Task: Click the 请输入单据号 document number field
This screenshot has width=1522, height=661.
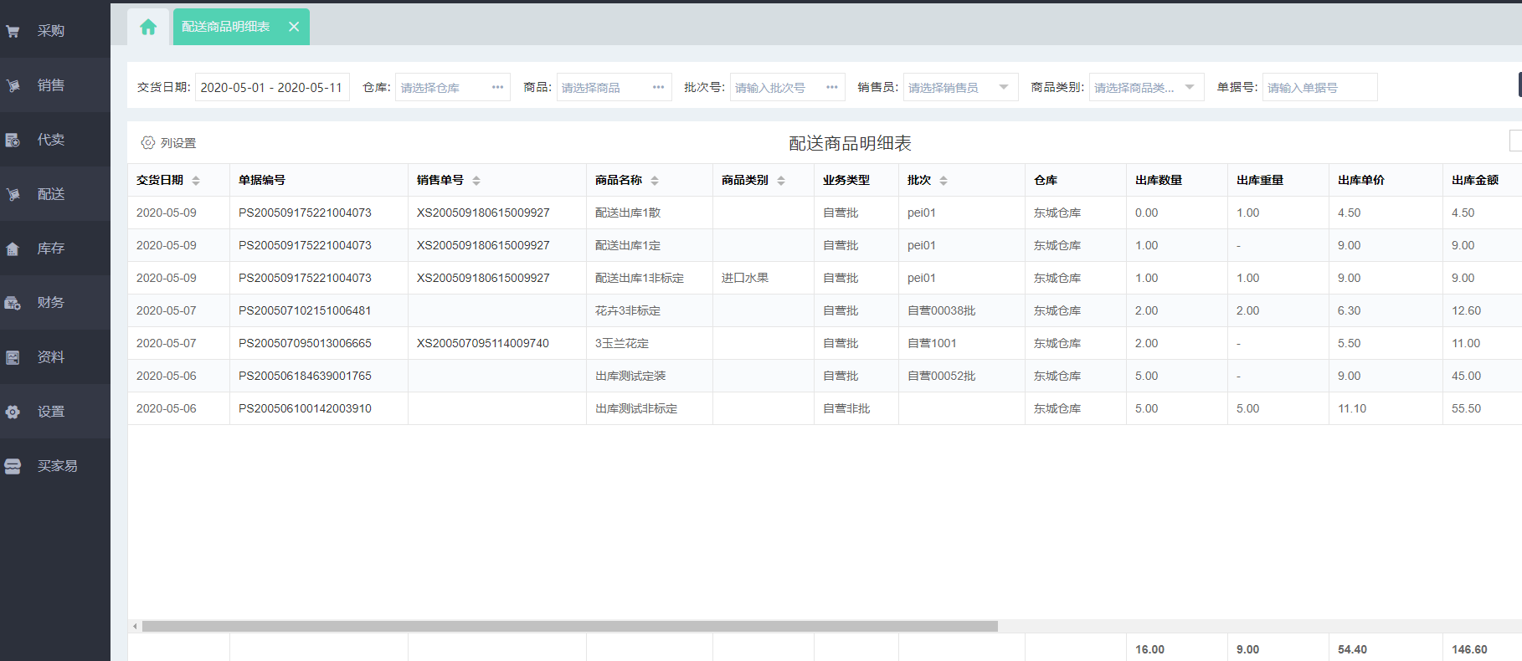Action: pyautogui.click(x=1319, y=87)
